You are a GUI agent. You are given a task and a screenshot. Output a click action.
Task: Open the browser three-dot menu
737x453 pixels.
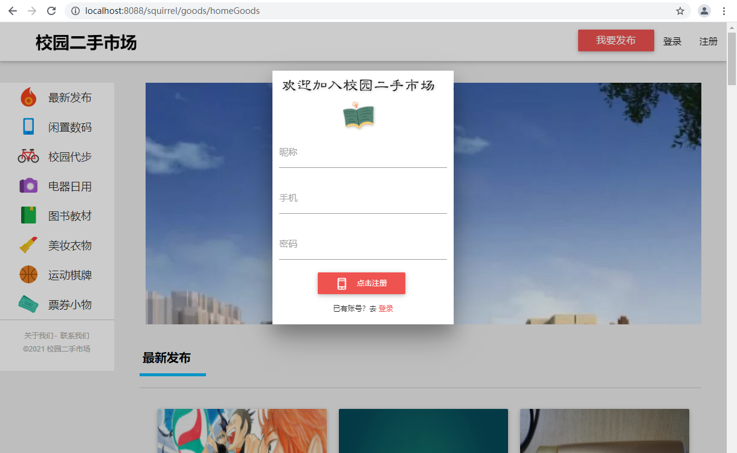pyautogui.click(x=724, y=11)
